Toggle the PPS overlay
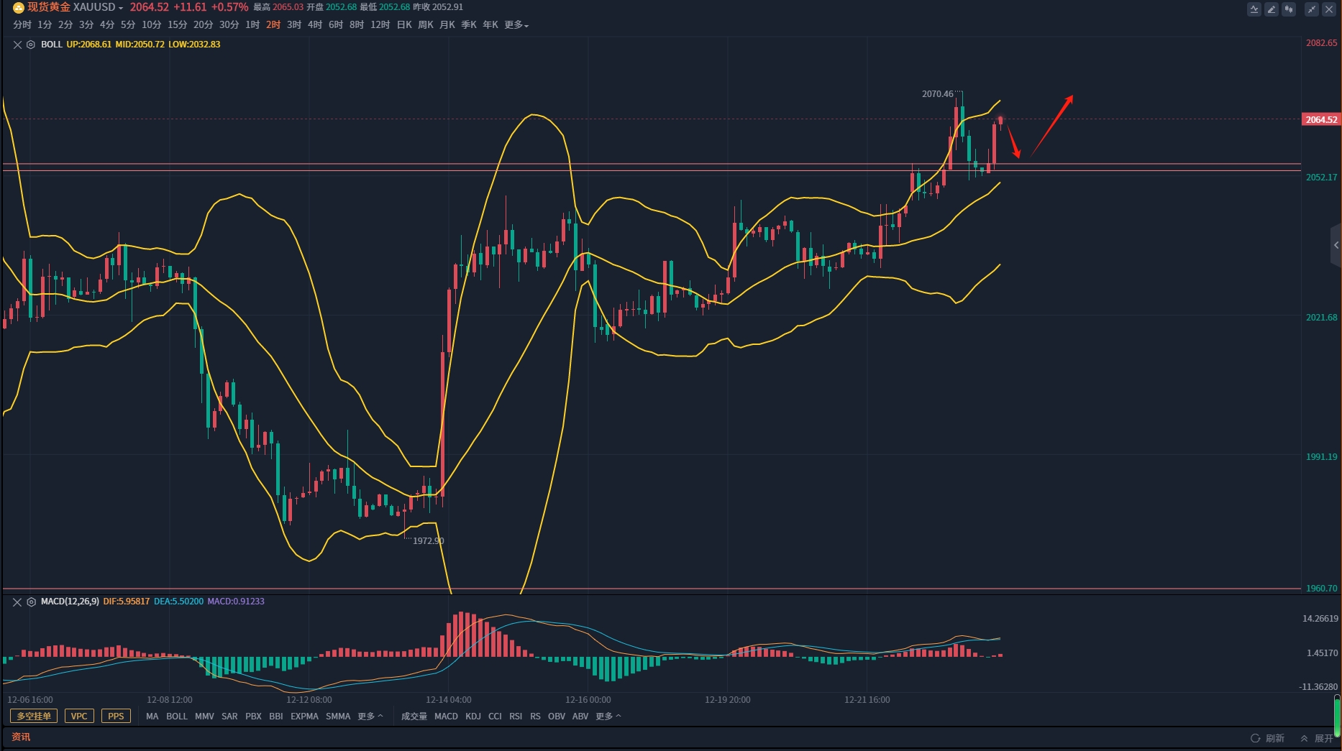 pos(116,717)
